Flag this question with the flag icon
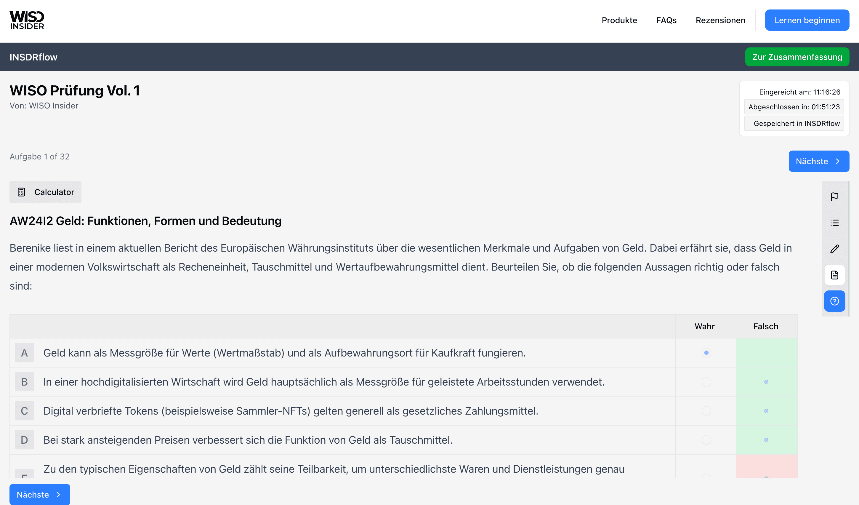The width and height of the screenshot is (859, 505). (834, 197)
